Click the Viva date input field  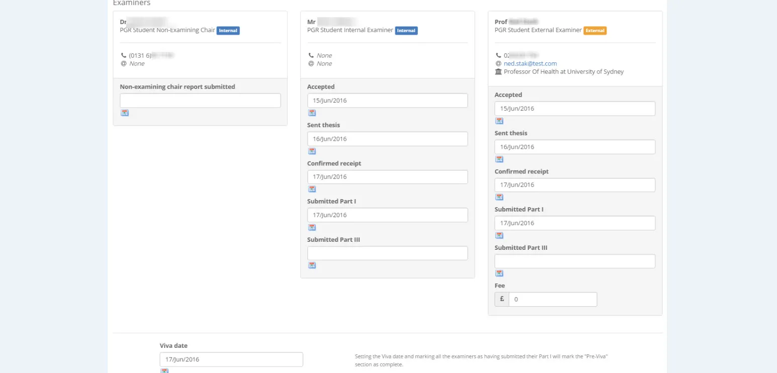pyautogui.click(x=231, y=359)
